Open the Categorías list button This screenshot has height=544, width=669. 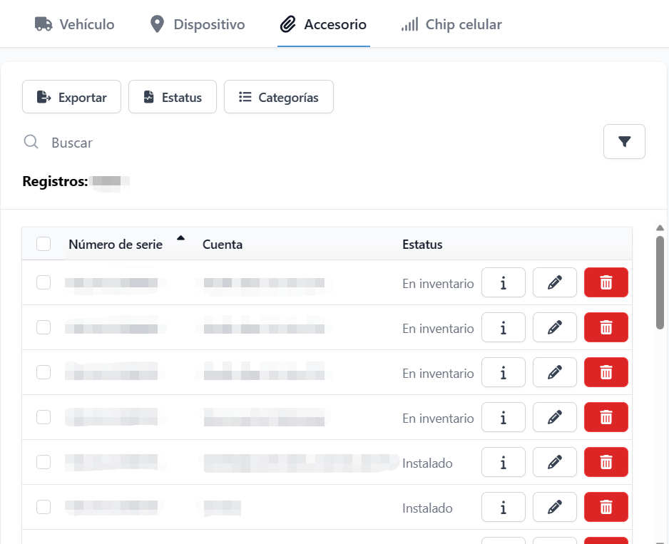pos(278,98)
